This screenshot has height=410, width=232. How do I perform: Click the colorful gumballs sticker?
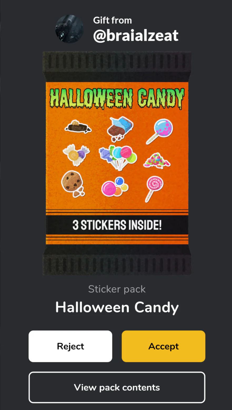[x=115, y=187]
